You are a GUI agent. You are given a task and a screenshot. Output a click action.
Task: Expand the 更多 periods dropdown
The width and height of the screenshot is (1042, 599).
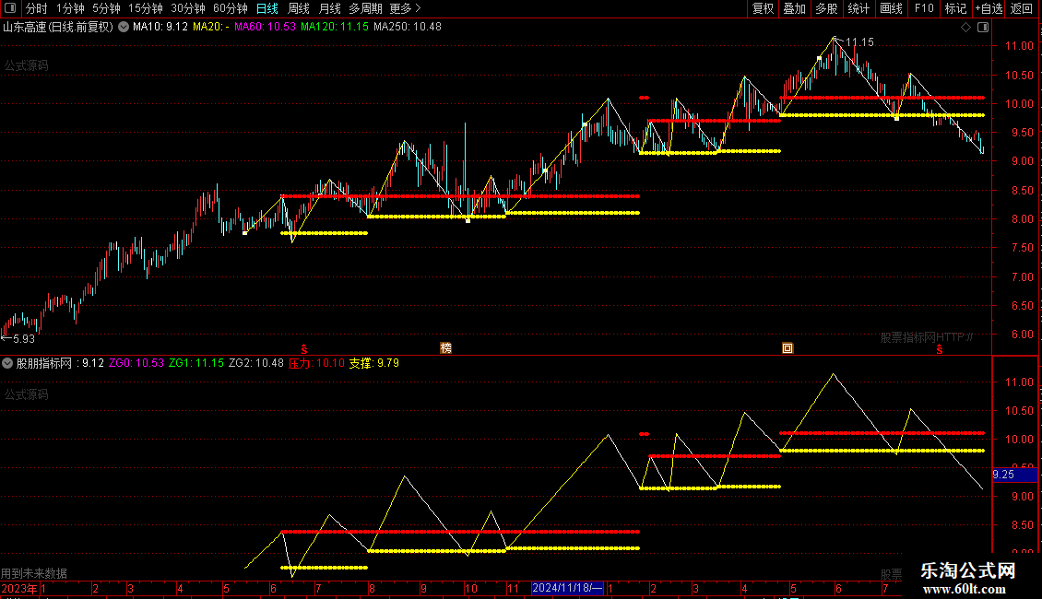tap(406, 8)
